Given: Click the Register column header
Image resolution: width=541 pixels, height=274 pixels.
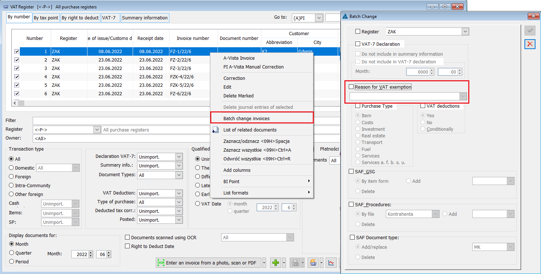Looking at the screenshot, I should point(69,38).
